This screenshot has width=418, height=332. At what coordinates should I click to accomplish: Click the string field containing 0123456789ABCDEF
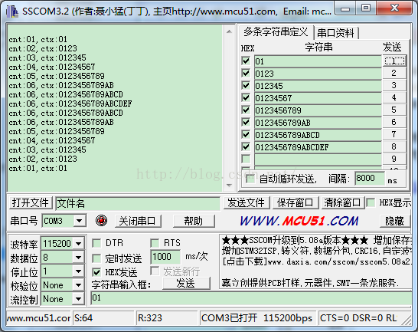point(318,147)
